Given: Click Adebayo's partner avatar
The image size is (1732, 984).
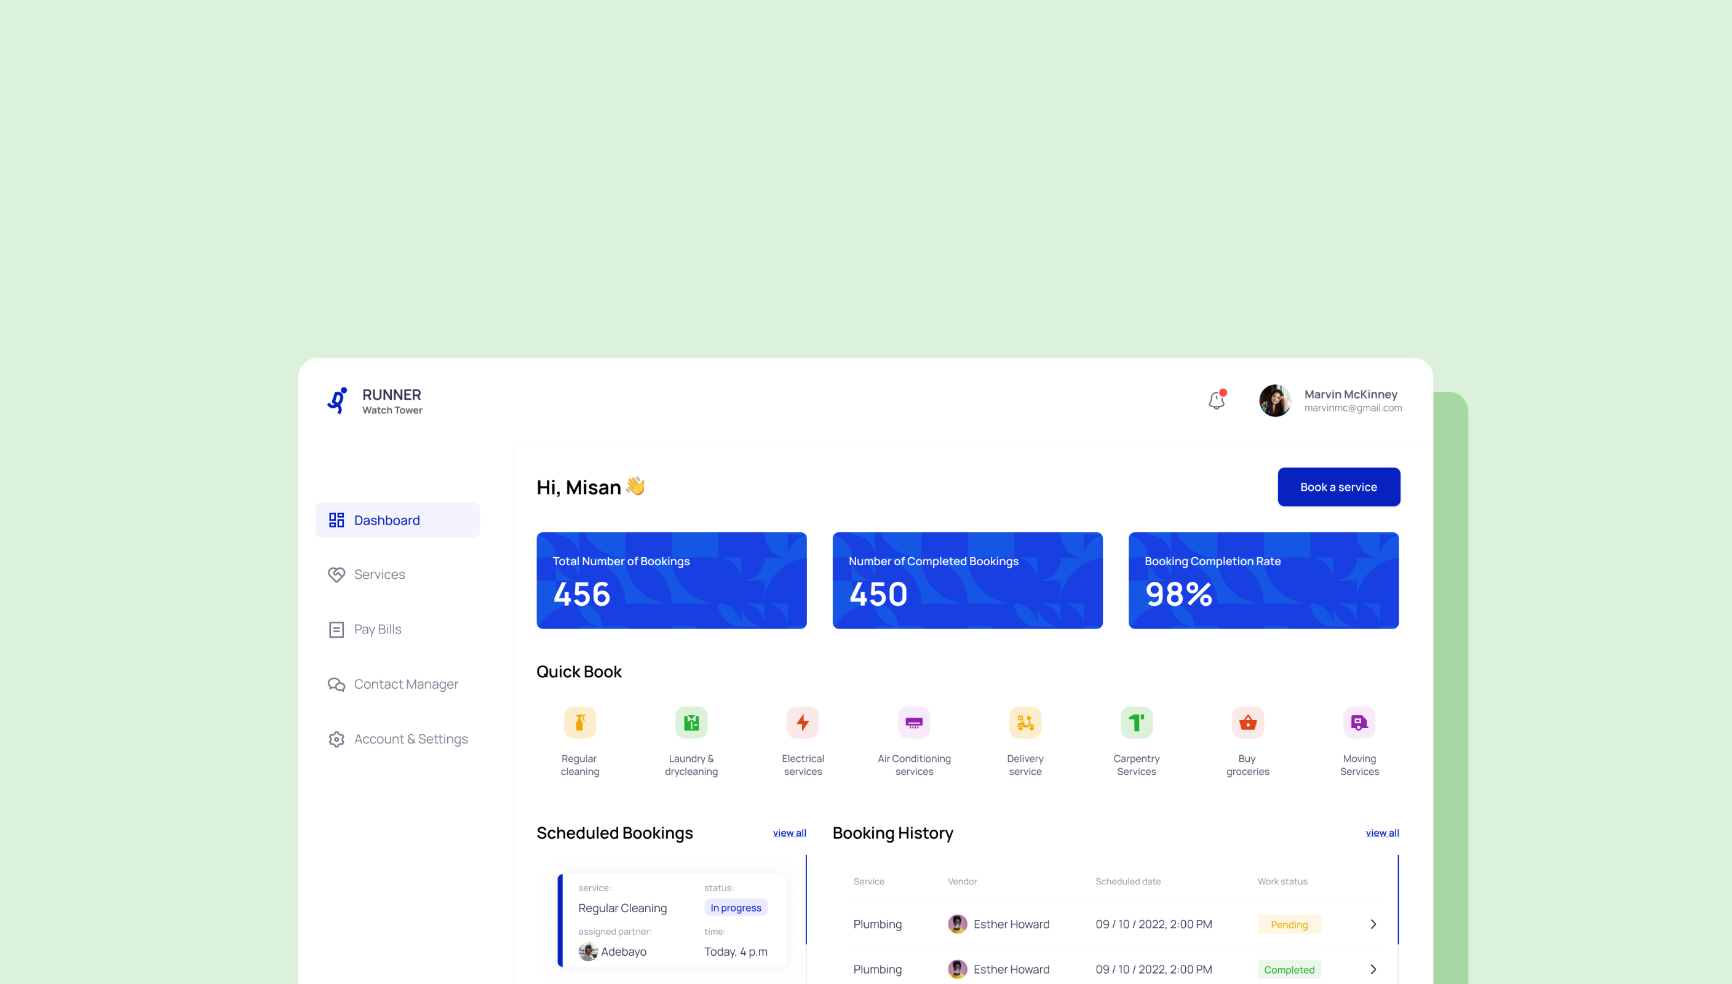Looking at the screenshot, I should [588, 951].
